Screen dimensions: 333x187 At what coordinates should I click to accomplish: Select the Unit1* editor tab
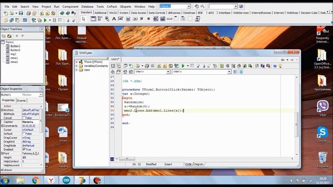point(116,59)
